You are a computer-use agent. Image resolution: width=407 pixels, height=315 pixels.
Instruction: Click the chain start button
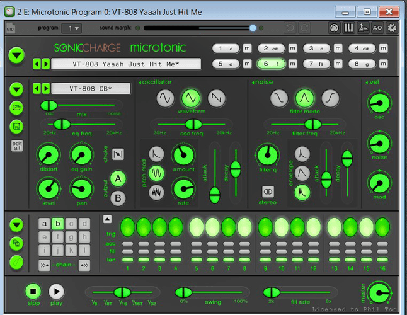pos(44,265)
